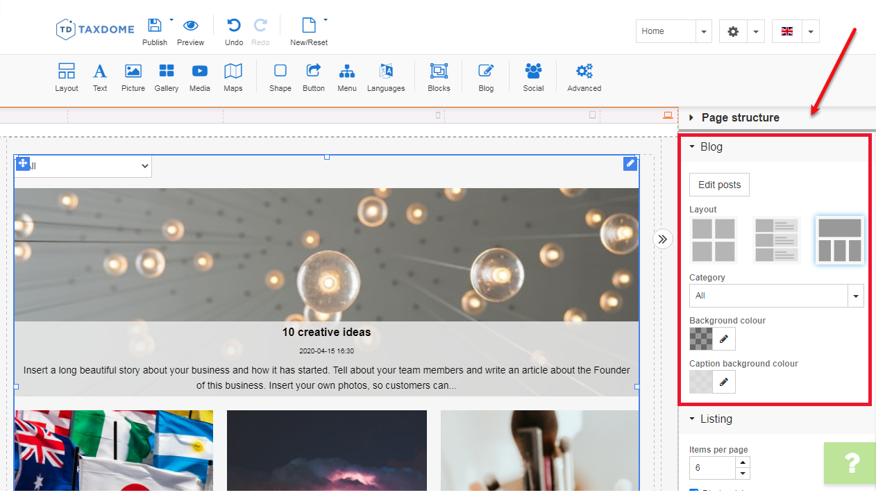This screenshot has height=504, width=876.
Task: Open the Preview eye icon
Action: coord(190,26)
